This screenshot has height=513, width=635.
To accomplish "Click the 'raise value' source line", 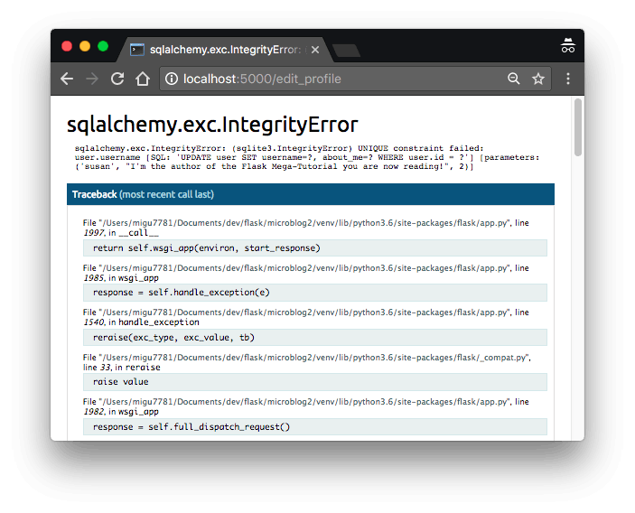I will [314, 382].
